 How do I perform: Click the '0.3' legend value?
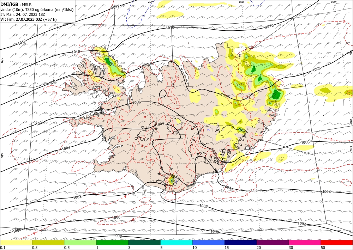coord(35,248)
